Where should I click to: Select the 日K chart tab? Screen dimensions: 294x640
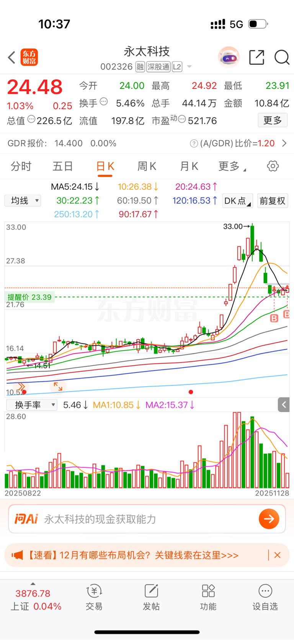pos(105,166)
